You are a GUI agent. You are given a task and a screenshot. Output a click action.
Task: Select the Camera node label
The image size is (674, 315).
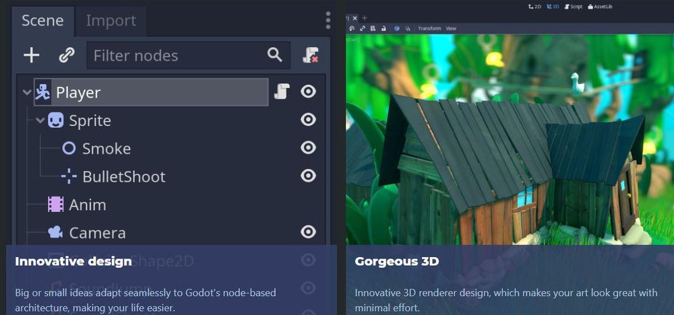click(x=98, y=233)
